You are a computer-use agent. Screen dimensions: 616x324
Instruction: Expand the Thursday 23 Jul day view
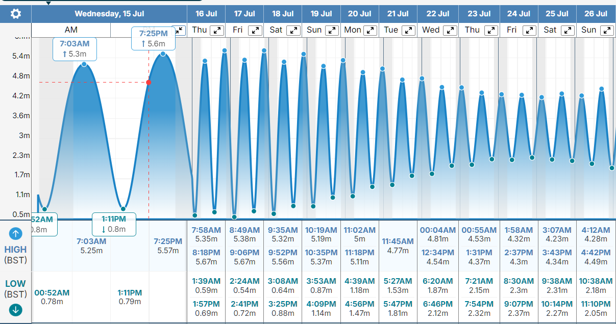tap(490, 30)
